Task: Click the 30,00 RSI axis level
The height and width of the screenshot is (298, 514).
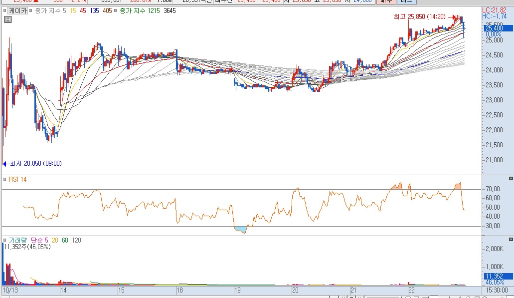Action: (493, 226)
